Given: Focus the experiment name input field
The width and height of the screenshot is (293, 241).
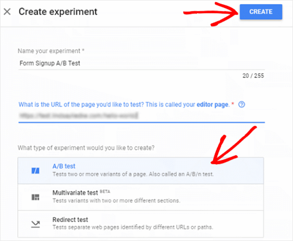Looking at the screenshot, I should [x=141, y=64].
